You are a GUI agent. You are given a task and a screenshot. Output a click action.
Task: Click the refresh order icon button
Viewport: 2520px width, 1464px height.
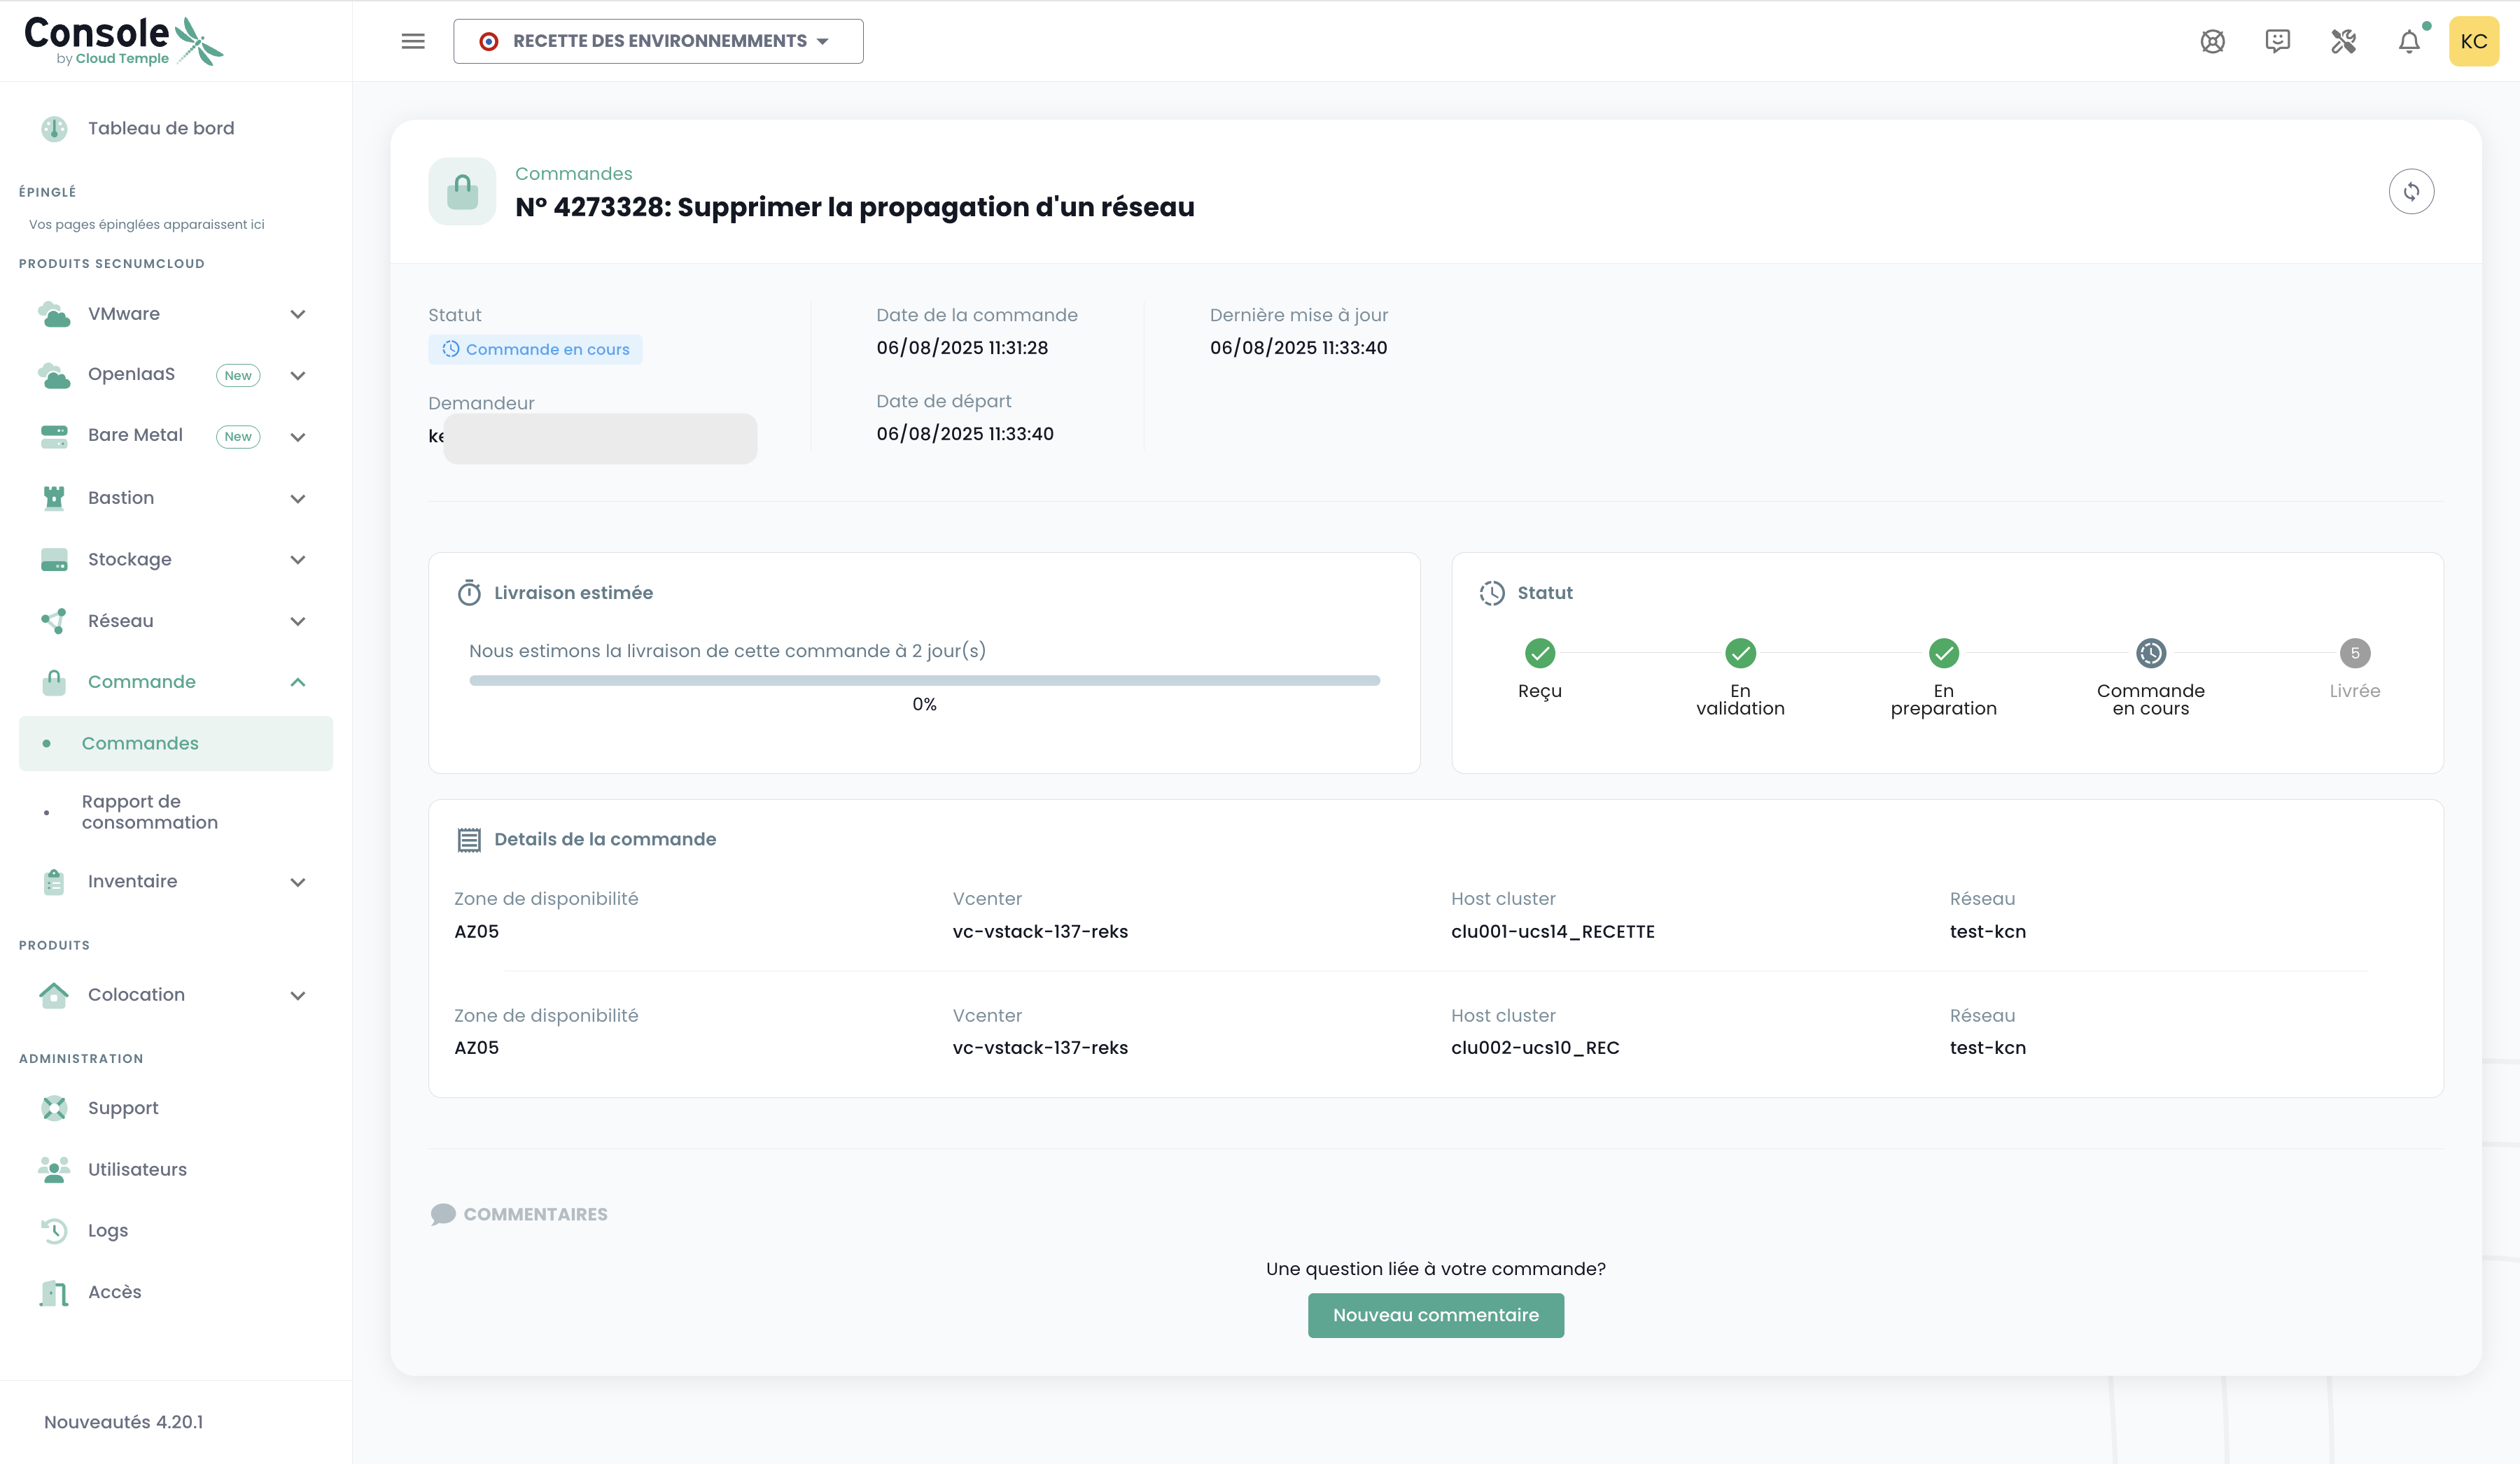[x=2411, y=191]
